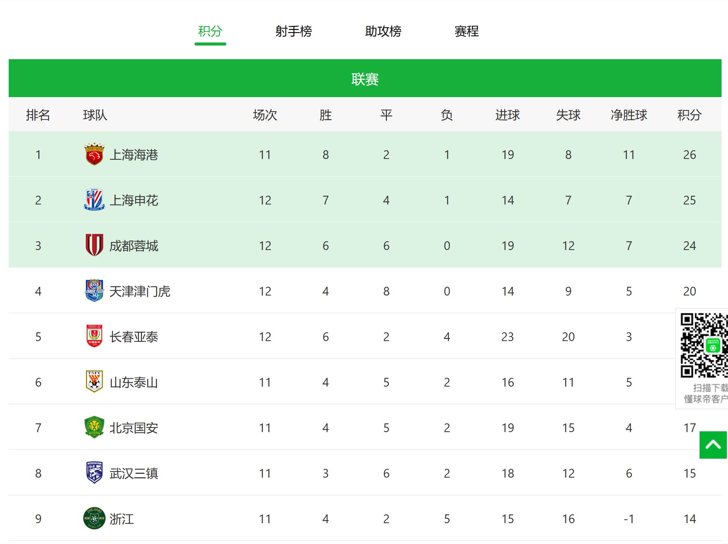Select the 赛程 (schedule) tab
Viewport: 728px width, 544px height.
coord(466,31)
